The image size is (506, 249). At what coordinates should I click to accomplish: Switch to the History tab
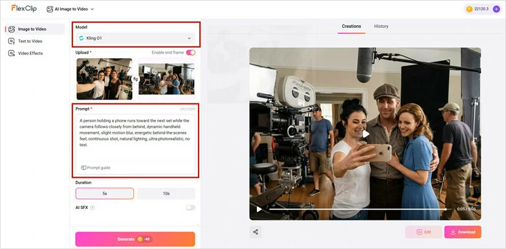pos(381,27)
